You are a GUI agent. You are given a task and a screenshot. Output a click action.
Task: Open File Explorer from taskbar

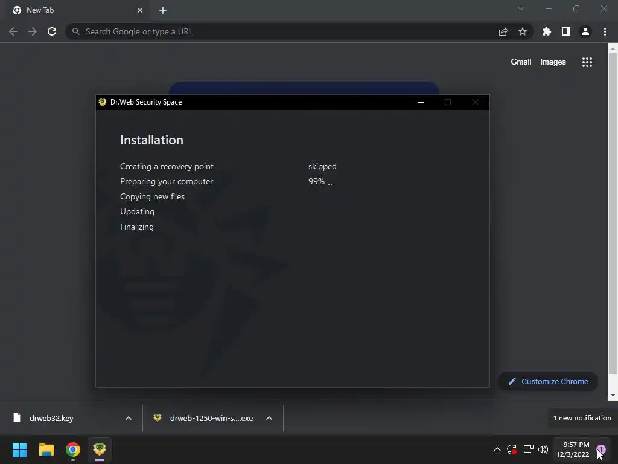[46, 449]
